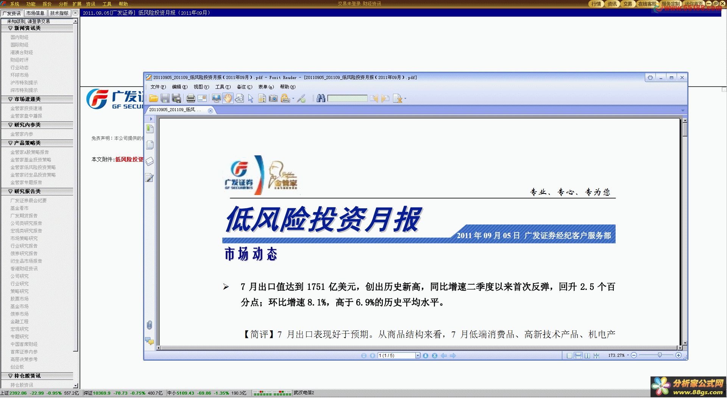The width and height of the screenshot is (727, 398).
Task: Open 金管家低风险投资策略 item
Action: pos(33,167)
